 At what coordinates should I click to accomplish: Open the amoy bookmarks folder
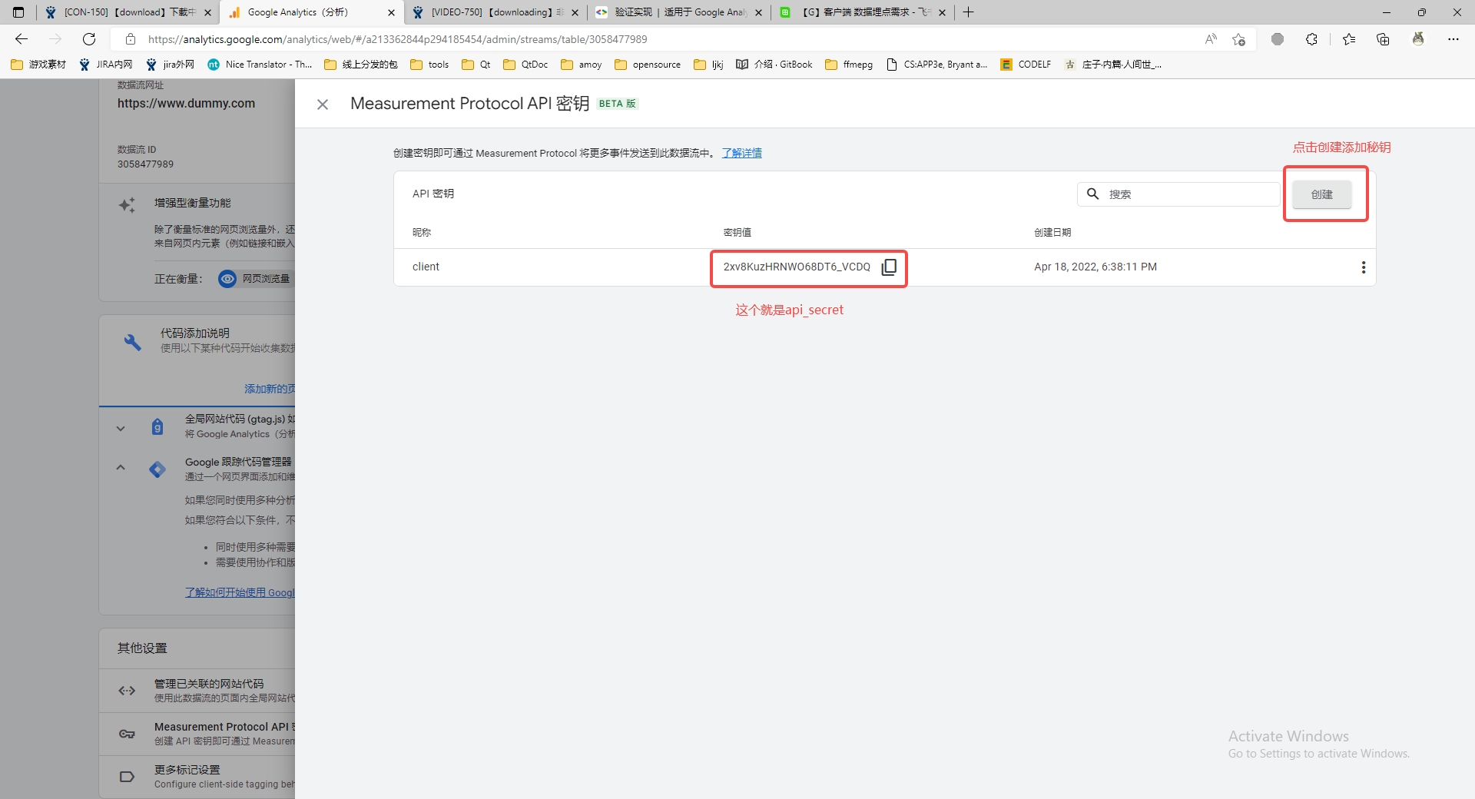click(582, 65)
